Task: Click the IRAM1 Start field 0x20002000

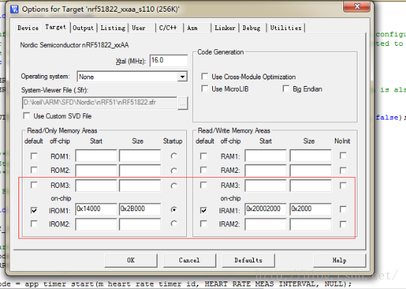Action: 265,209
